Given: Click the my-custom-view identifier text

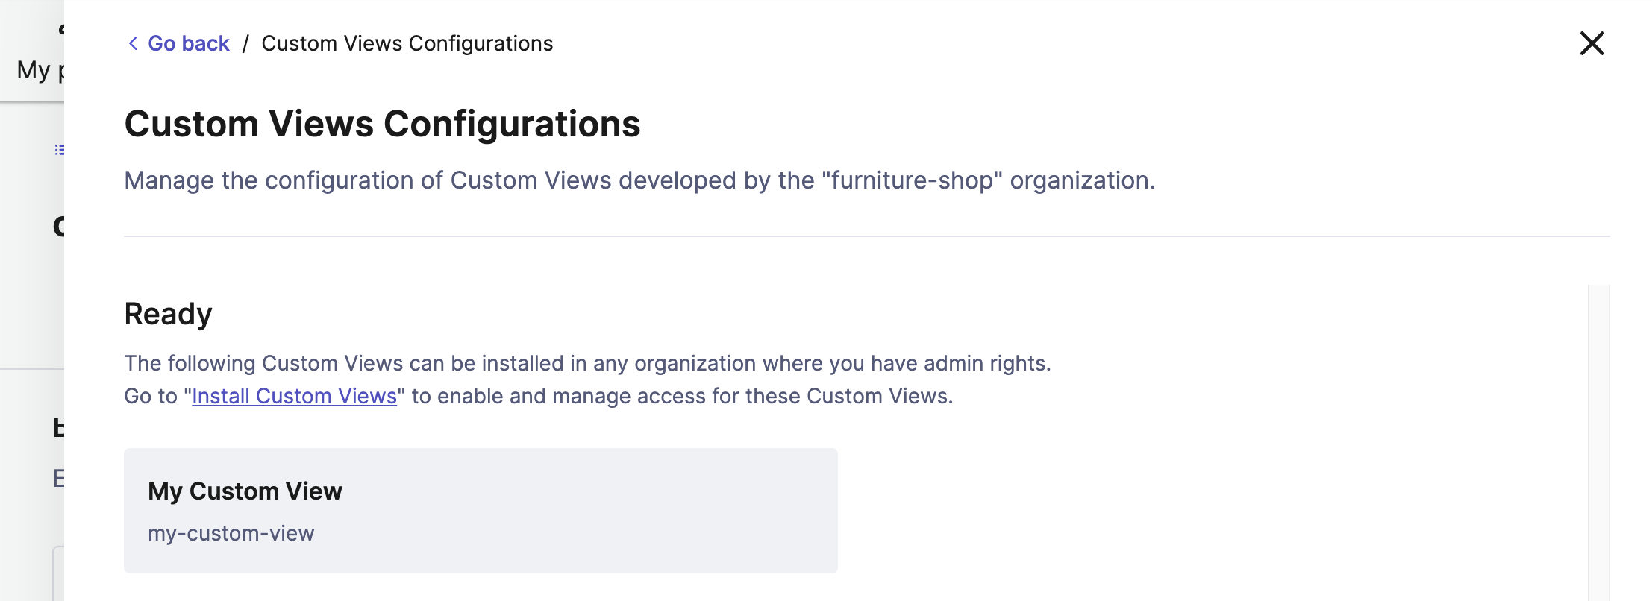Looking at the screenshot, I should pos(231,533).
